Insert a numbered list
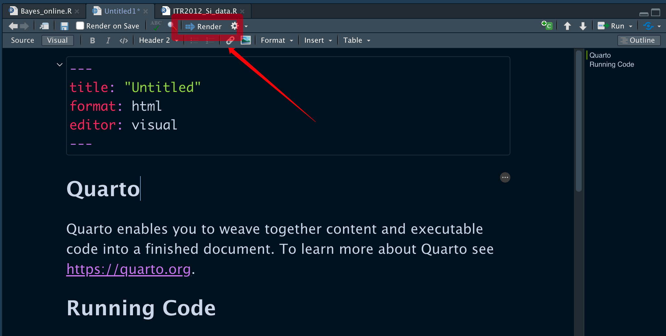The width and height of the screenshot is (666, 336). [x=210, y=40]
